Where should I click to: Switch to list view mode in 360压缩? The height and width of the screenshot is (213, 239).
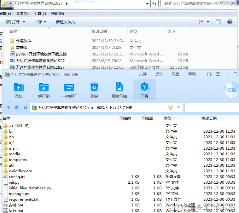click(25, 107)
